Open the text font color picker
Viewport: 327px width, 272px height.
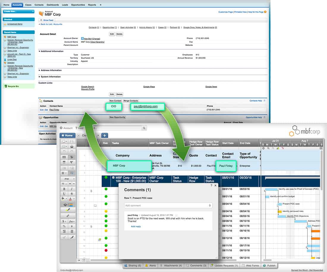point(72,199)
